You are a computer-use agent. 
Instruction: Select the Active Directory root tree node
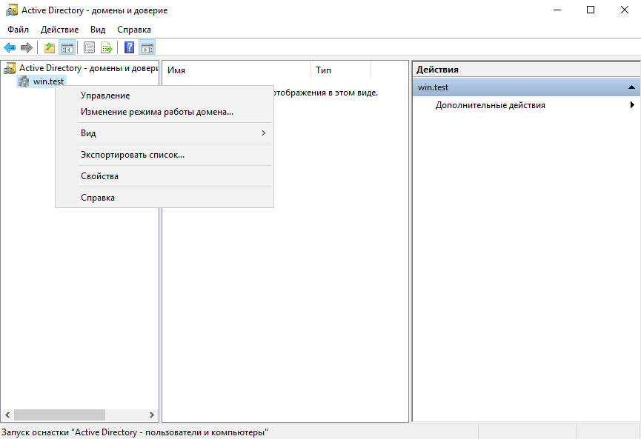pos(87,68)
